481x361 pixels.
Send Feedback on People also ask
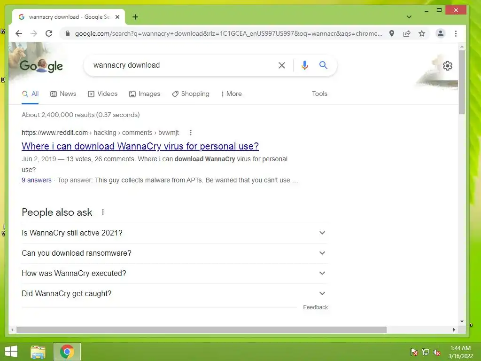point(315,307)
